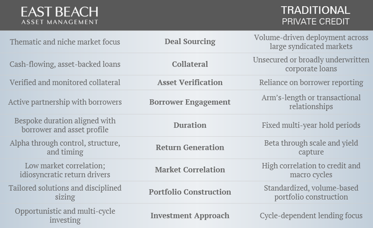Screen dimensions: 373x228
Task: Select "Fixed multi-year hold periods" cell
Action: [311, 125]
